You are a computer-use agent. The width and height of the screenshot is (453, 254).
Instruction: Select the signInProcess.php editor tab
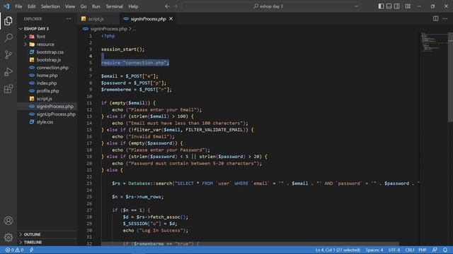(x=148, y=19)
